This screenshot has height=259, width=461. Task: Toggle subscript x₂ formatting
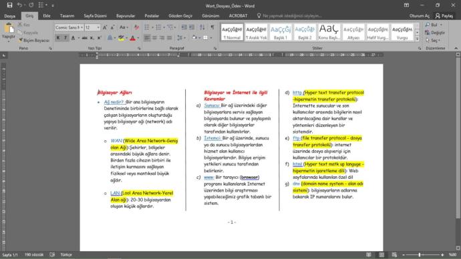(92, 38)
